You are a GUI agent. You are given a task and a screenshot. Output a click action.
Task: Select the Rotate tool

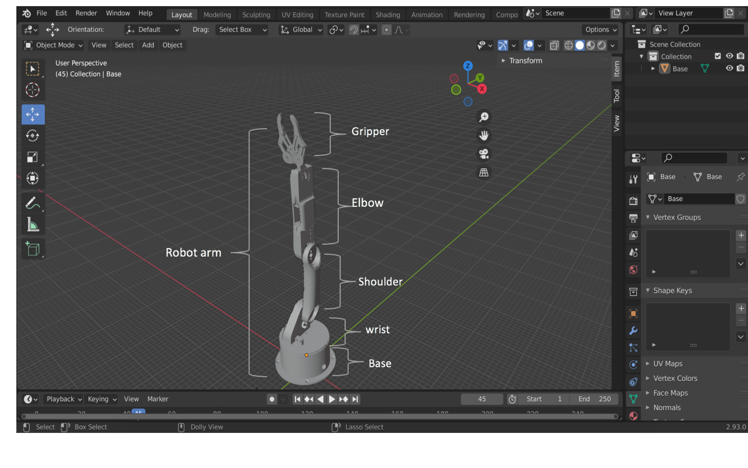pyautogui.click(x=33, y=135)
